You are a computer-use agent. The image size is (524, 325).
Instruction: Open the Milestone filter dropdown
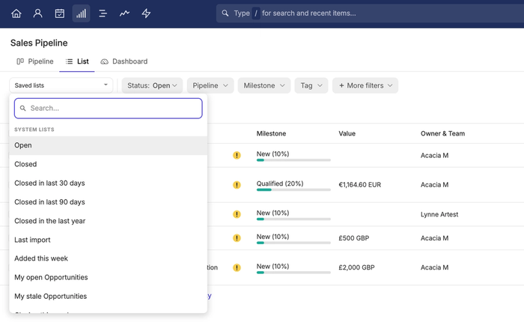(264, 85)
